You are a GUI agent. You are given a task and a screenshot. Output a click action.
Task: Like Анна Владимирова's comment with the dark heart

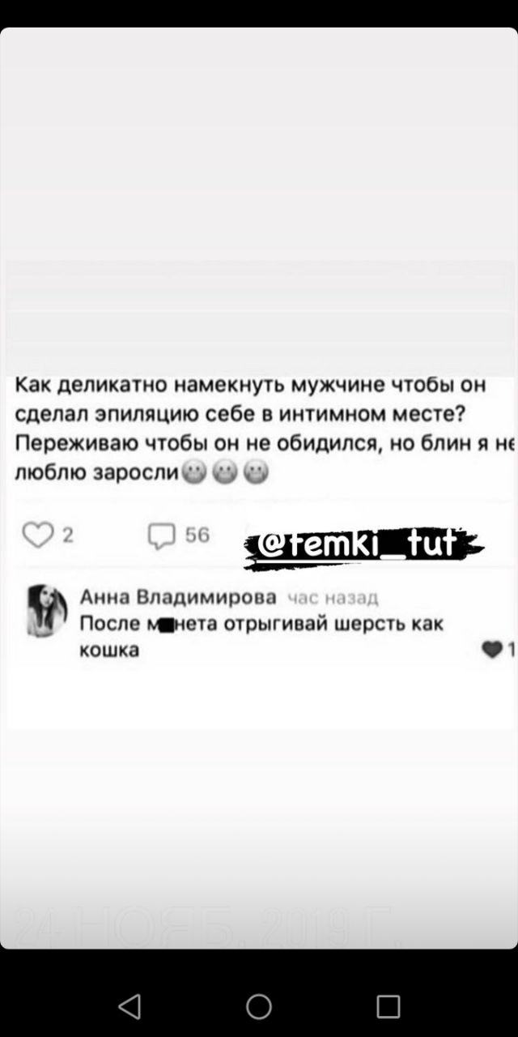coord(492,649)
